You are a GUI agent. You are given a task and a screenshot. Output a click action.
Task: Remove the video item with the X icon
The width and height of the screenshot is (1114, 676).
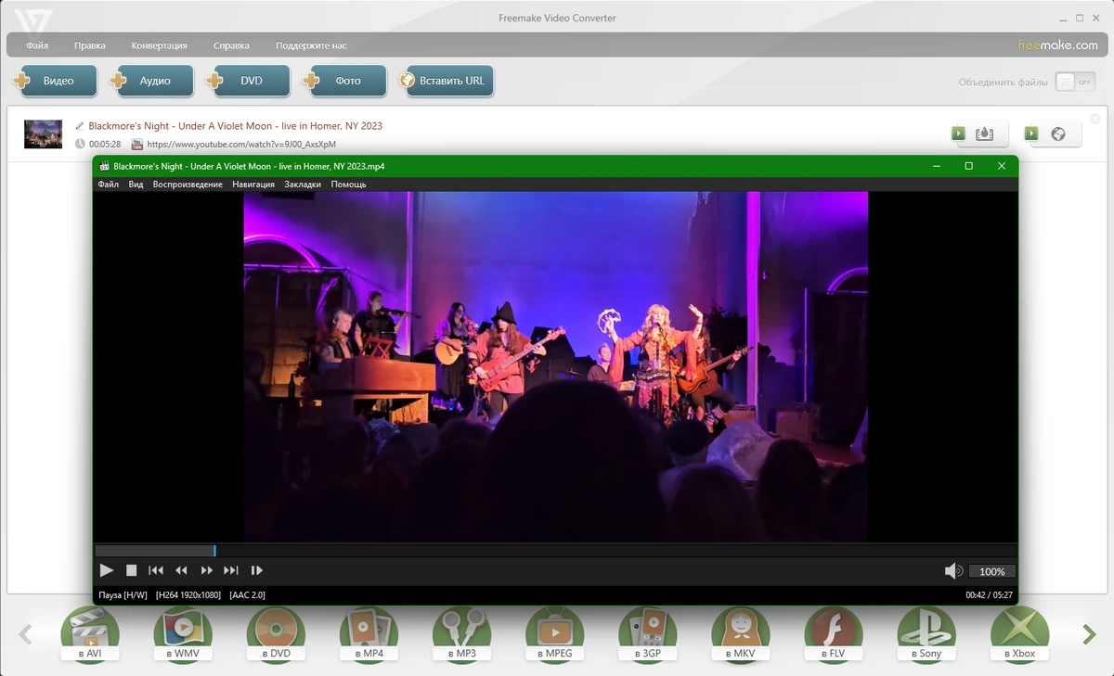1095,119
